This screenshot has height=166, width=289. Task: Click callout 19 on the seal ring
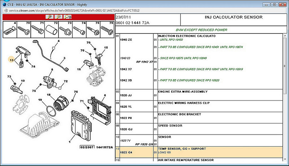click(x=40, y=100)
